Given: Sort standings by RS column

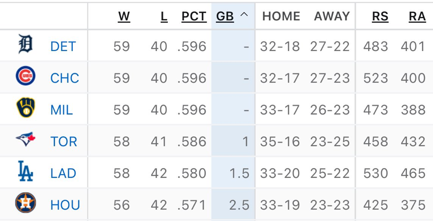Looking at the screenshot, I should pos(380,17).
